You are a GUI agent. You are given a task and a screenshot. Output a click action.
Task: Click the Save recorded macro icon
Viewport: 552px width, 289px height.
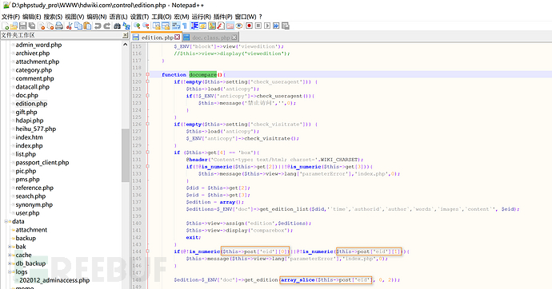tap(286, 26)
